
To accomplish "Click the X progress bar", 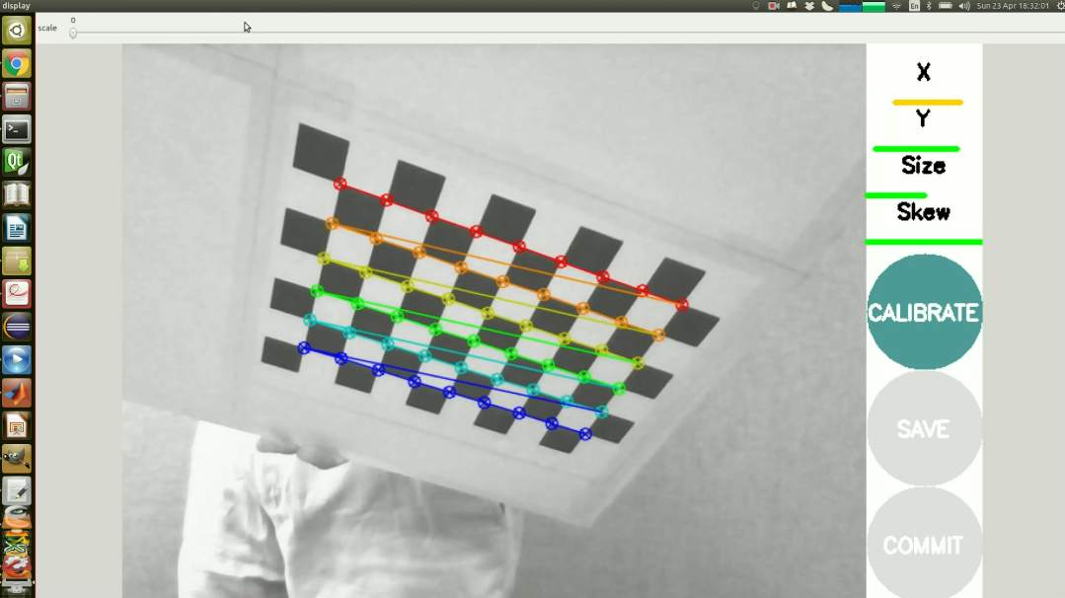I will [928, 103].
